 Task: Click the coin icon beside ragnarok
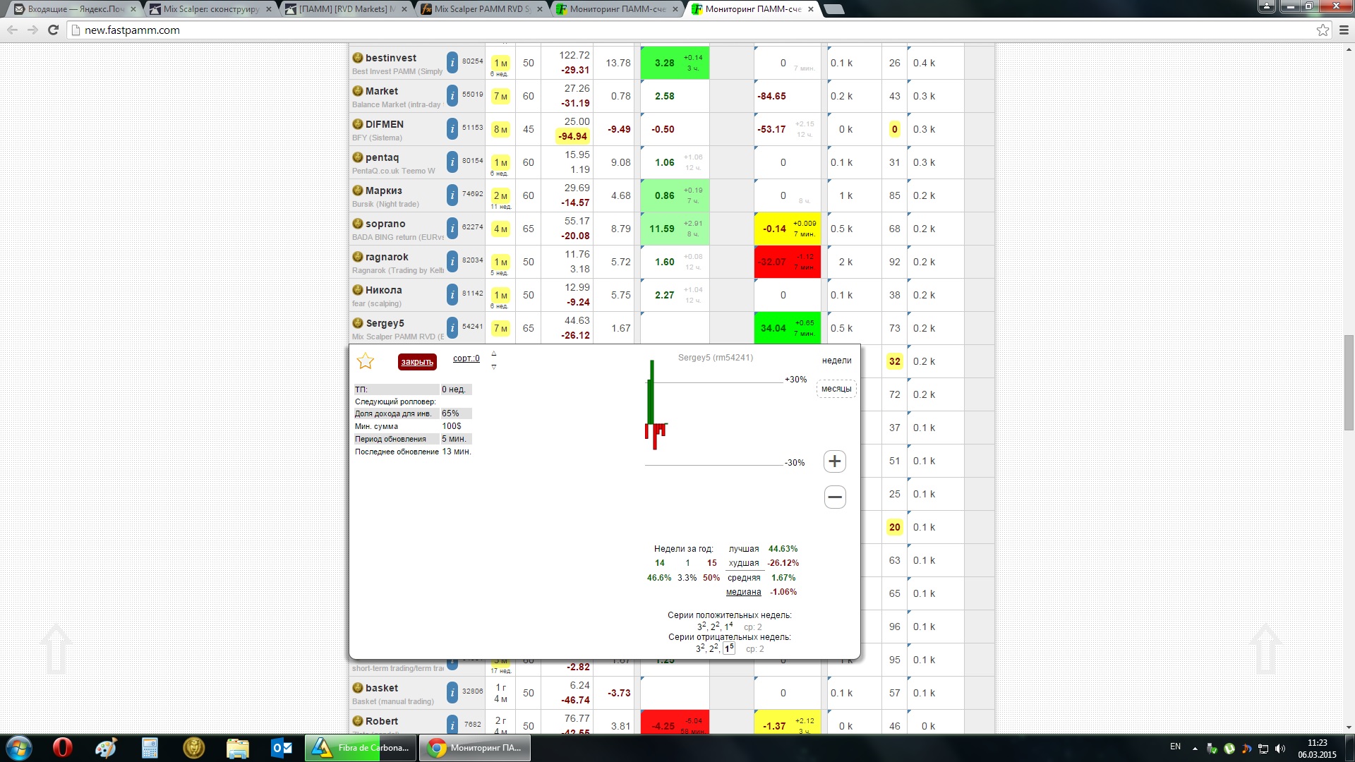(x=358, y=257)
